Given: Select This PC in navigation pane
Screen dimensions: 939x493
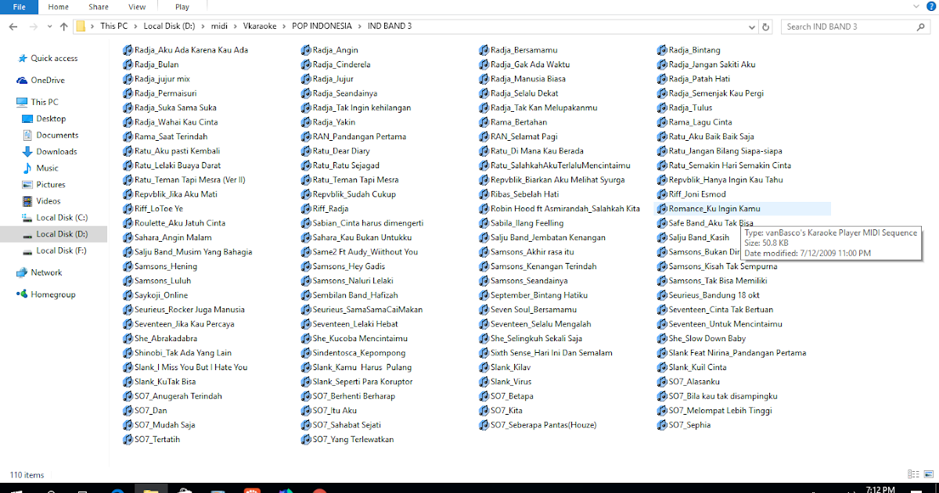Looking at the screenshot, I should [44, 103].
